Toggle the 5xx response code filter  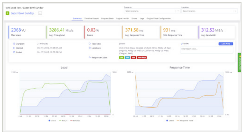click(133, 58)
